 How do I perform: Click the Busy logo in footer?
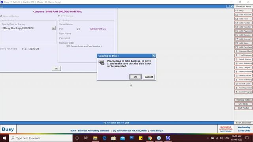coord(8,129)
